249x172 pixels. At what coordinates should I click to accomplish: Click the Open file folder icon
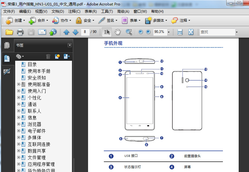coord(9,32)
